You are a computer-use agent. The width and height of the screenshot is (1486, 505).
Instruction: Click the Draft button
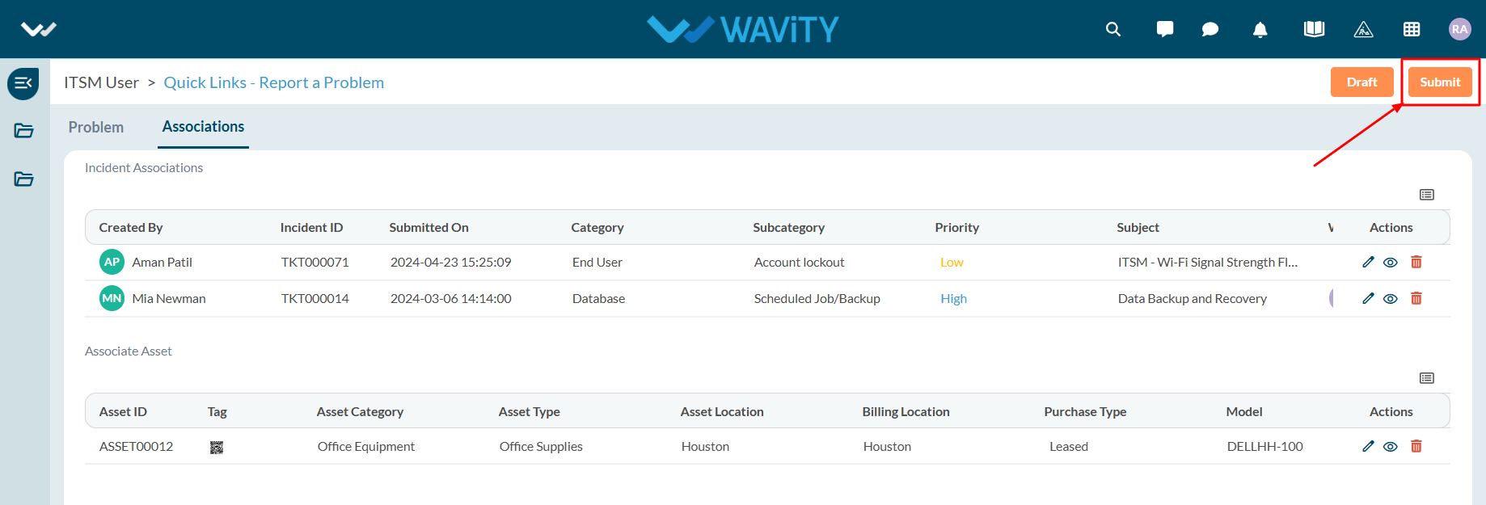coord(1362,82)
